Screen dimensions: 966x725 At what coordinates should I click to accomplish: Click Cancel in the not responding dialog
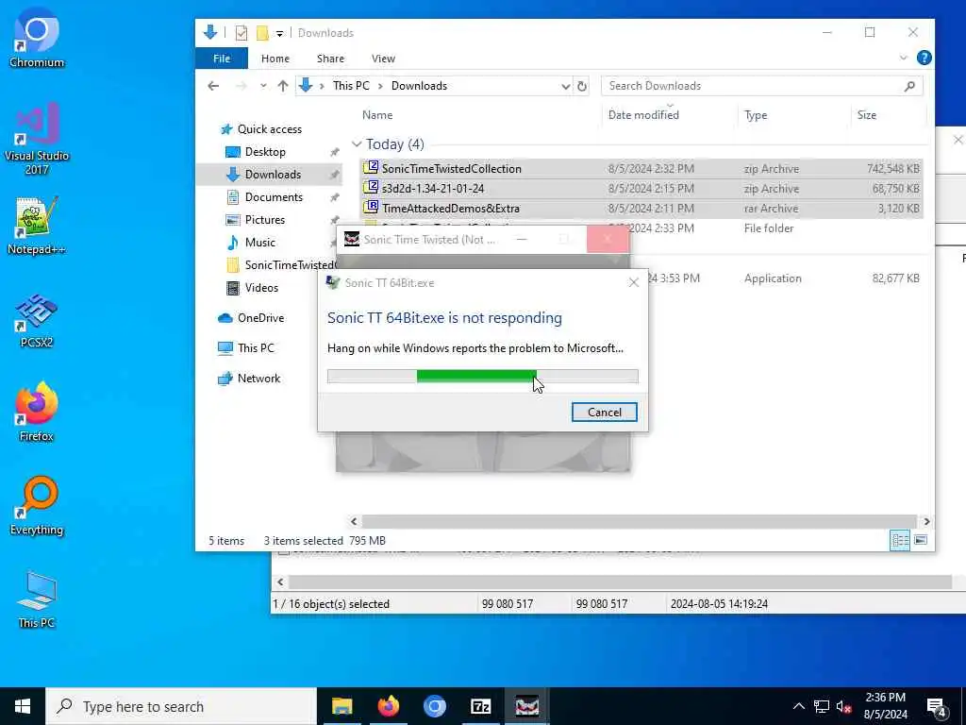pos(604,413)
